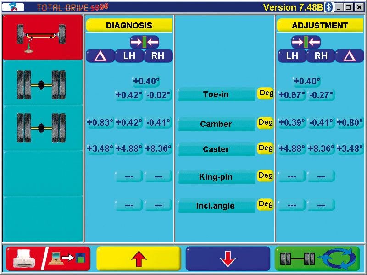Screen dimensions: 367x275
Task: Select the Diagnosis LH column header
Action: (x=129, y=56)
